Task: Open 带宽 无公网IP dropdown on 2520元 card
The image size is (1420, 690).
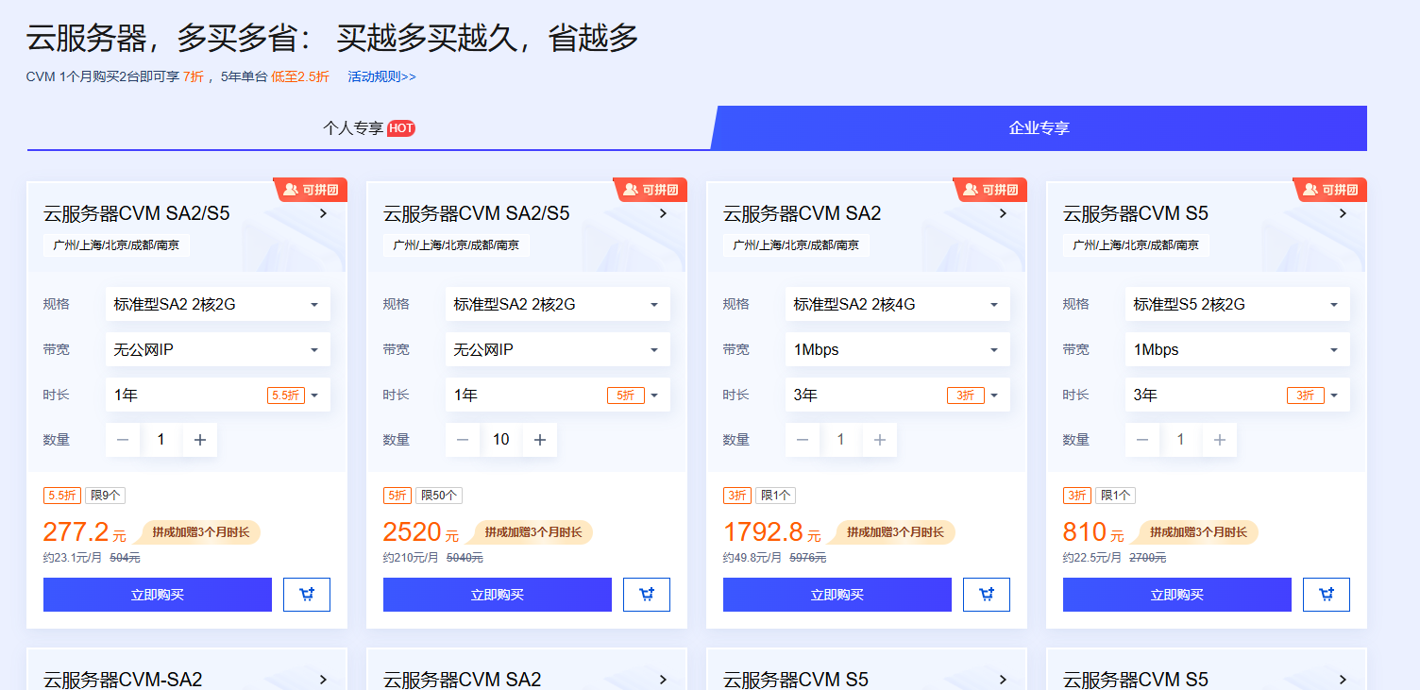Action: point(558,349)
